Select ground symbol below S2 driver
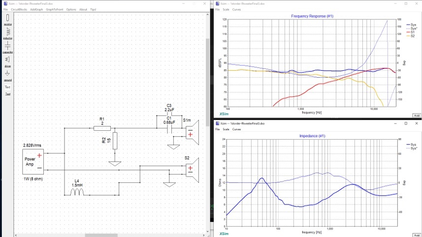Screen dimensions: 422x237 click(x=169, y=184)
